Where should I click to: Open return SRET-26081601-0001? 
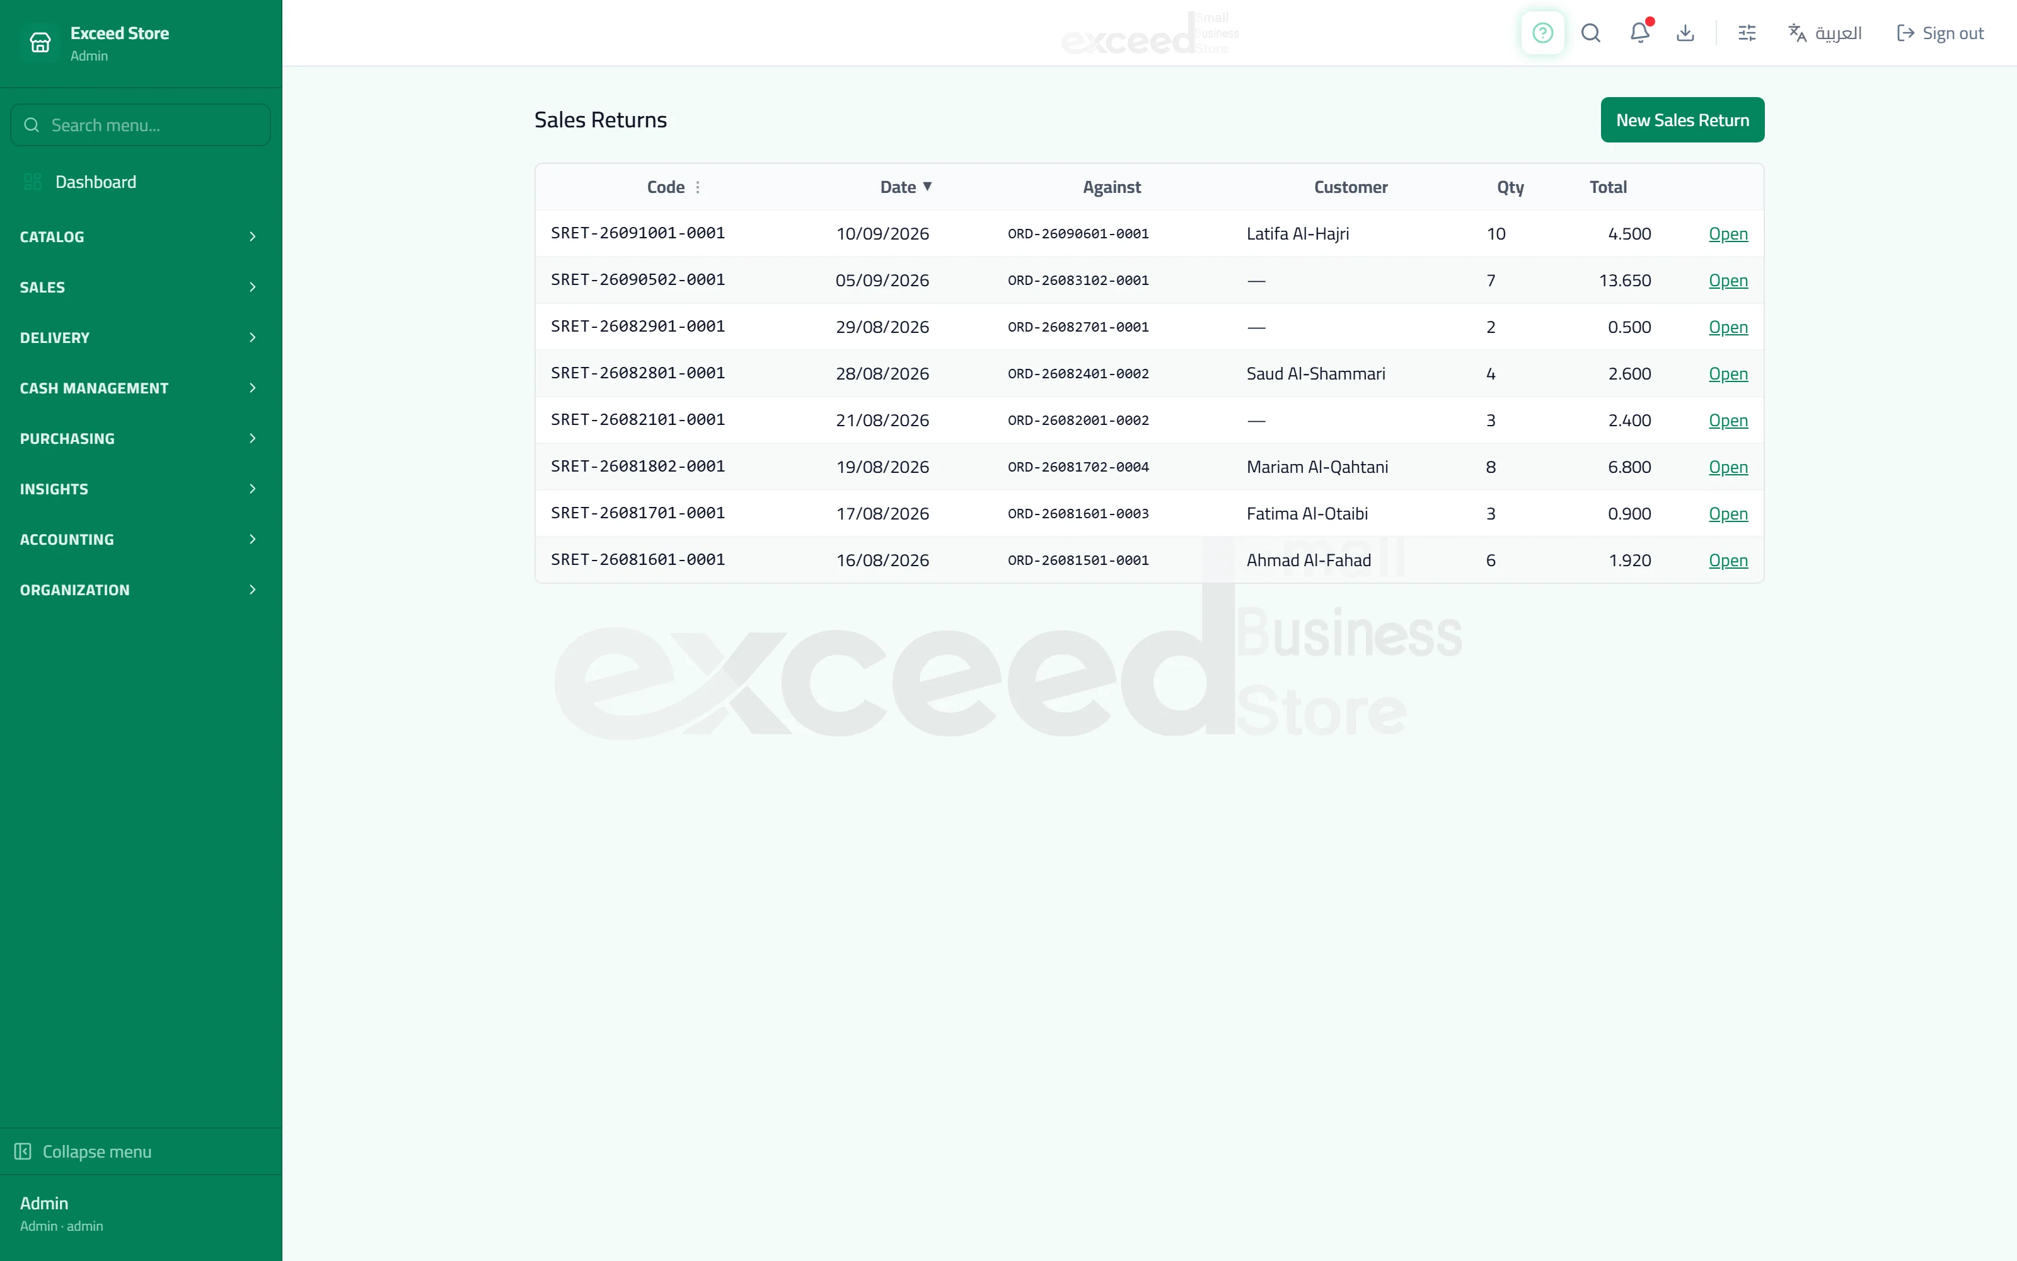click(1728, 561)
